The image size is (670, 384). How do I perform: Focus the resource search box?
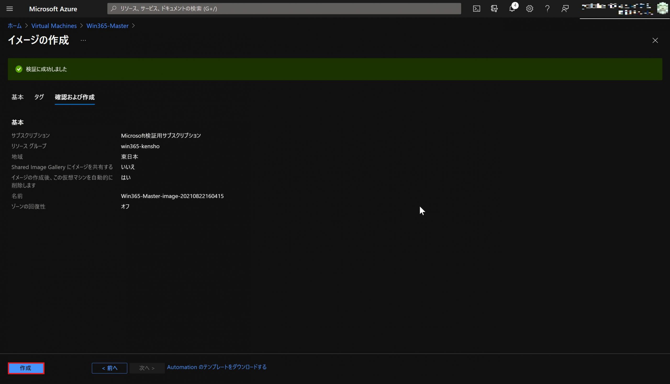pyautogui.click(x=284, y=9)
